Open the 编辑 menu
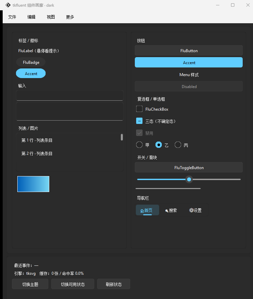Image resolution: width=253 pixels, height=299 pixels. point(31,17)
